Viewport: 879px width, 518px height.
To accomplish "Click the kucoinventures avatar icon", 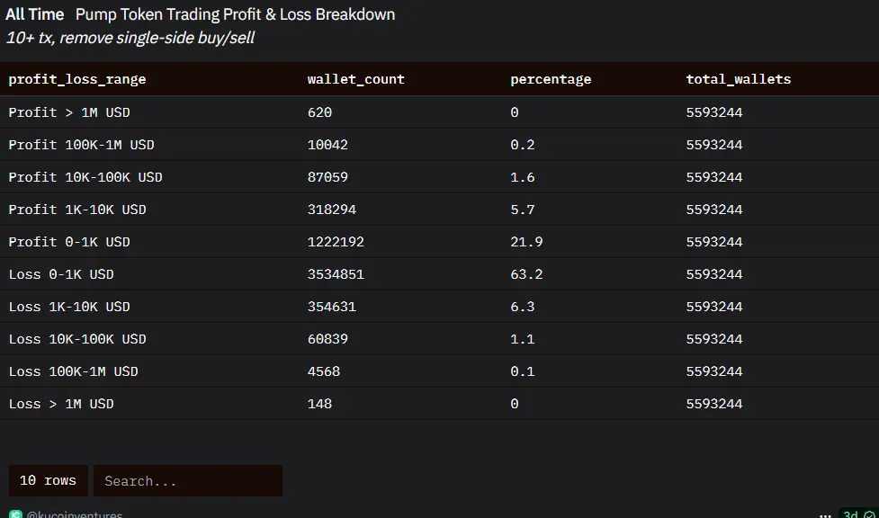I will click(15, 514).
